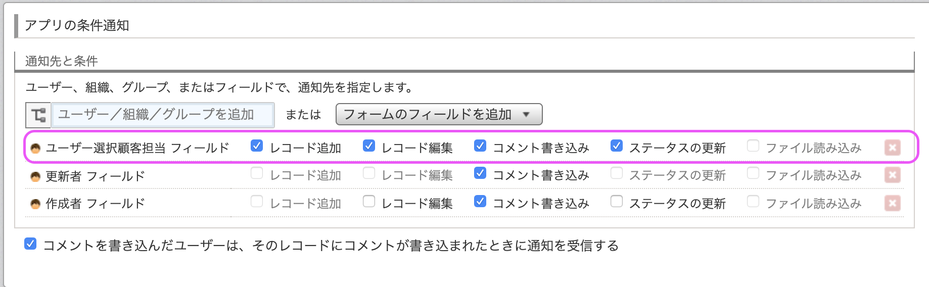This screenshot has width=929, height=287.
Task: Click the user icon beside ユーザー選択顧客担当
Action: (35, 149)
